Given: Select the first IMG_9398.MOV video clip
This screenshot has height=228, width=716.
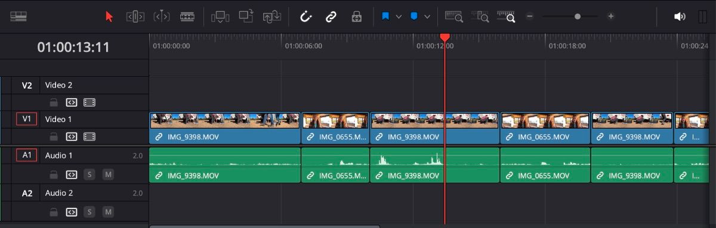Looking at the screenshot, I should (x=225, y=128).
